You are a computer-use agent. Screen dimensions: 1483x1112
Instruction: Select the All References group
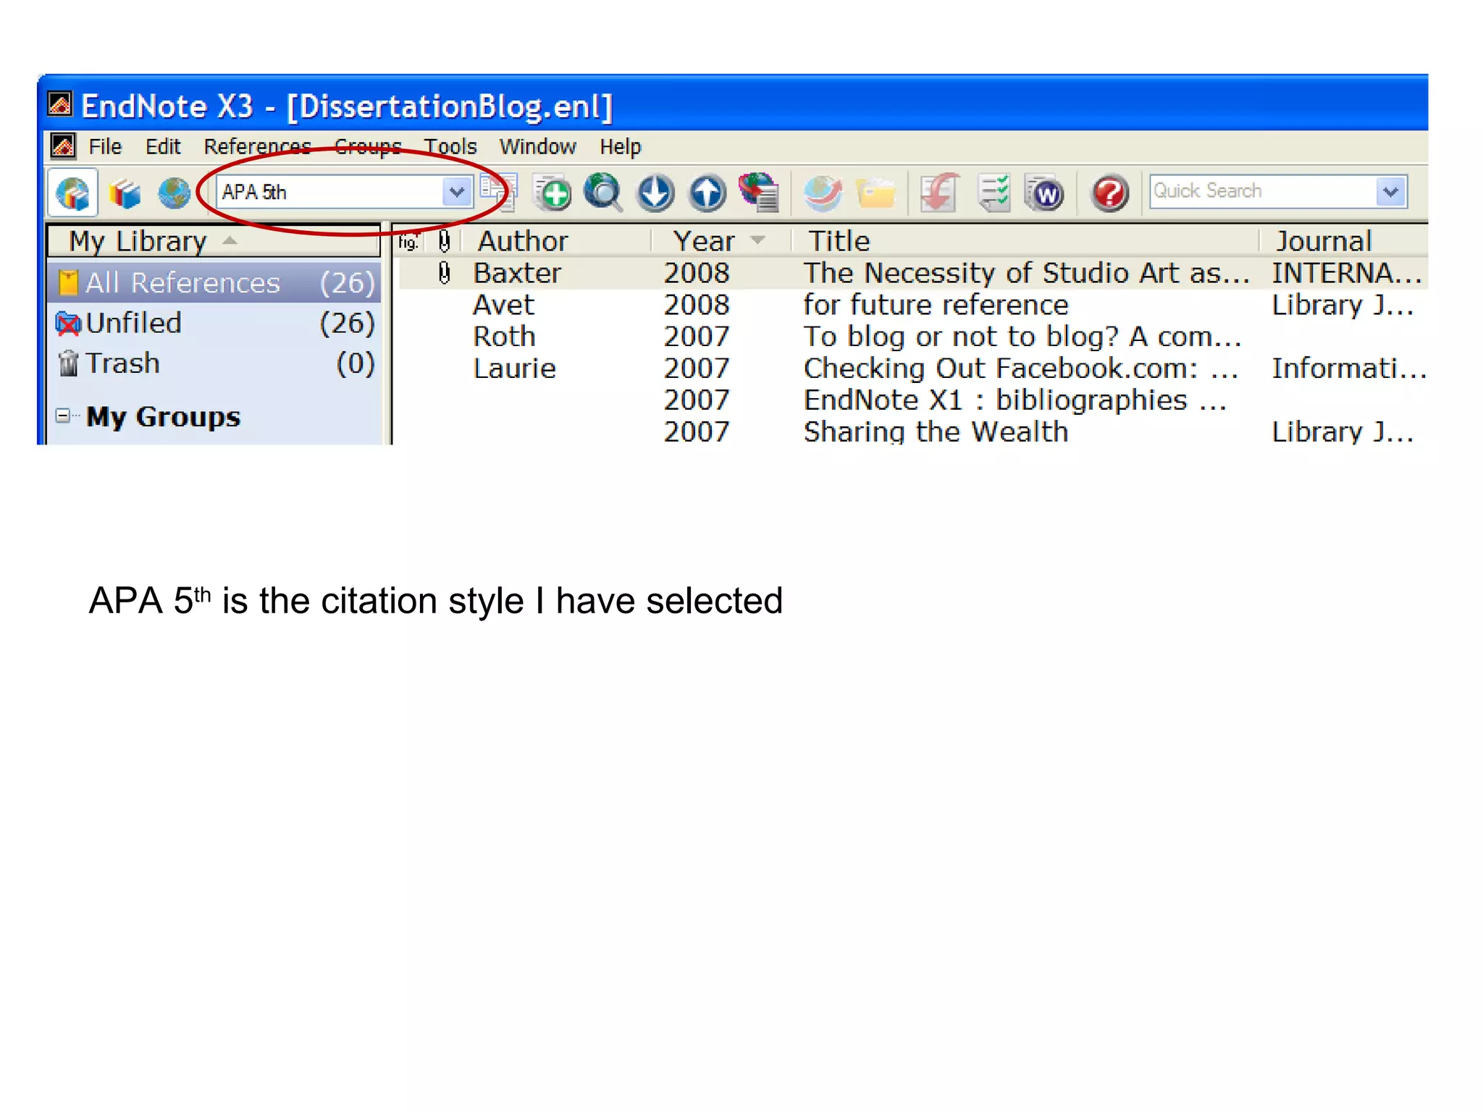[x=215, y=282]
